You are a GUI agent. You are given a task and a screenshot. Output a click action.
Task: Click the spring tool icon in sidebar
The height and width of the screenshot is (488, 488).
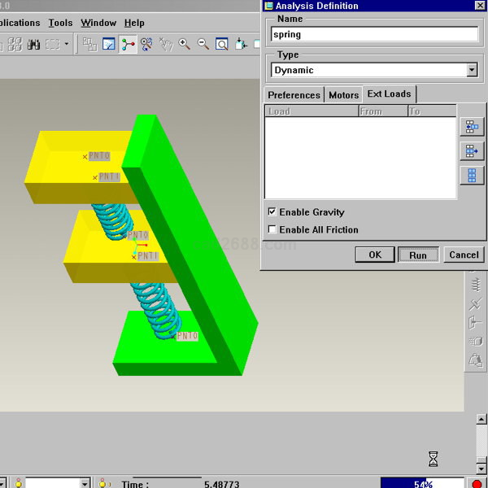pyautogui.click(x=476, y=285)
